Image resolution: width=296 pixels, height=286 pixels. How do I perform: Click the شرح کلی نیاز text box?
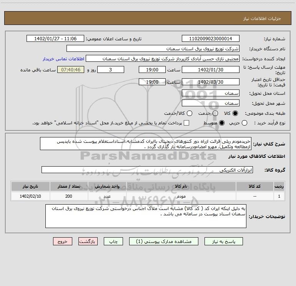tap(146, 144)
